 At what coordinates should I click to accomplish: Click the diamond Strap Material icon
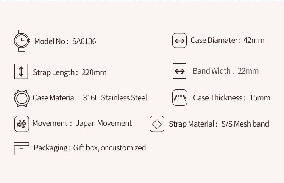tap(157, 124)
